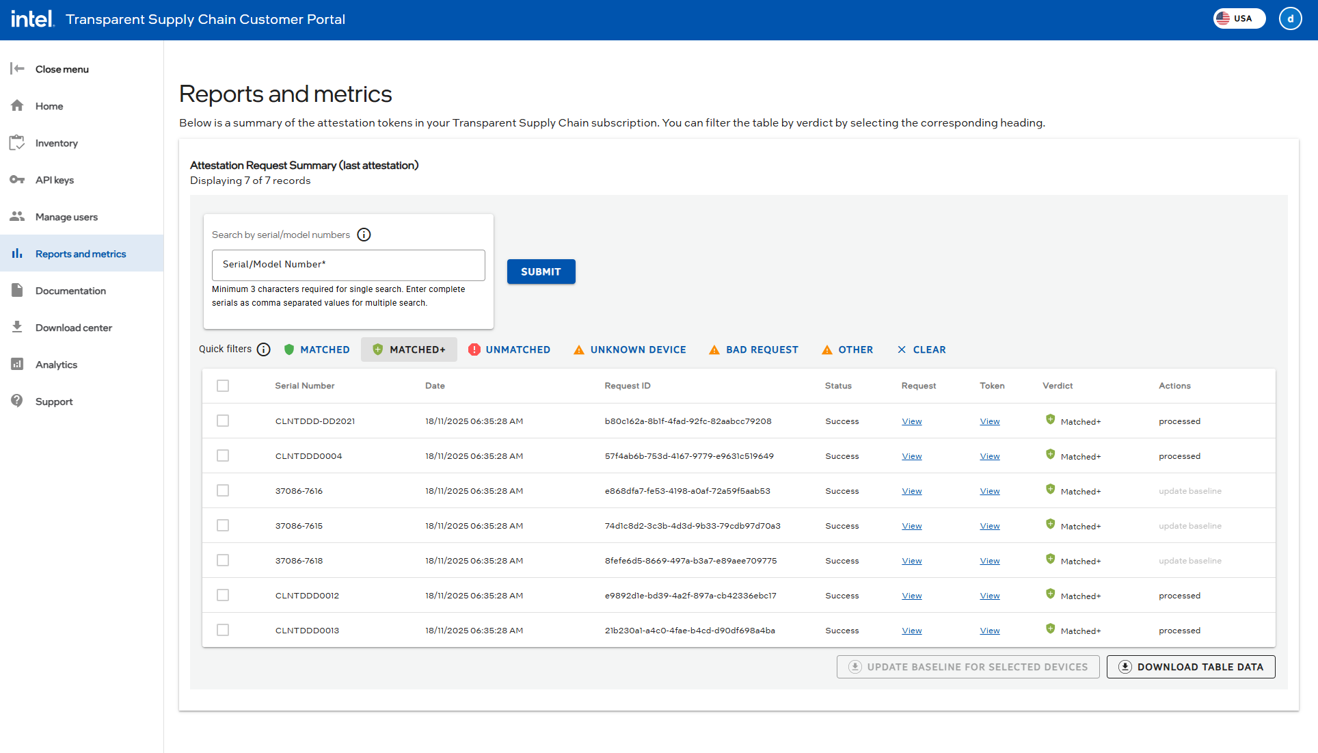Click DOWNLOAD TABLE DATA button

coord(1191,667)
